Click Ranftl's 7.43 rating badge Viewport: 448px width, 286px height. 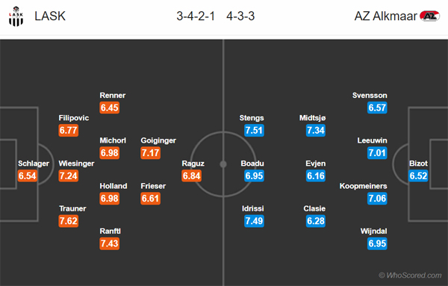coord(110,243)
